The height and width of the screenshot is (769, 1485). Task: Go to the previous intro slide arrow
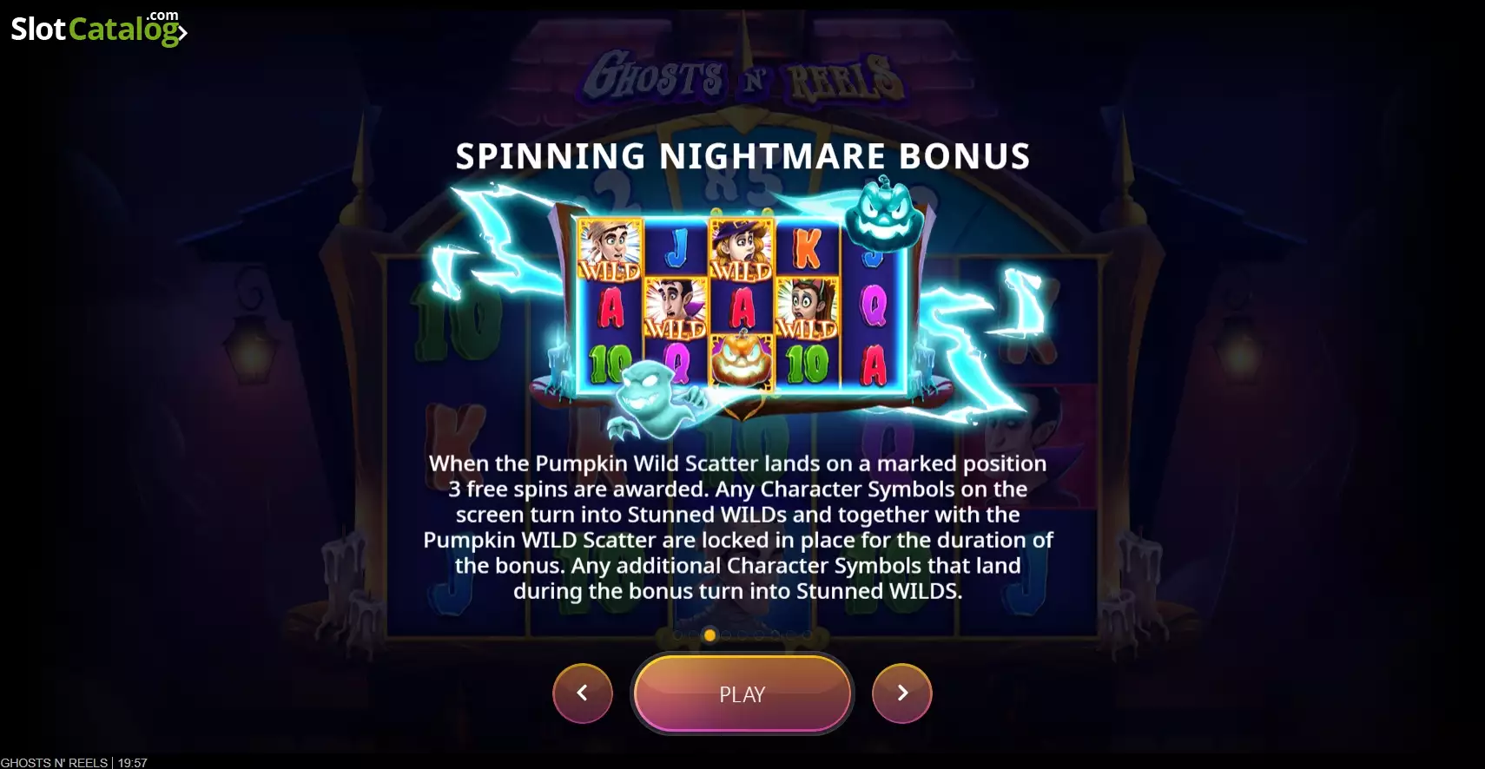pyautogui.click(x=583, y=693)
